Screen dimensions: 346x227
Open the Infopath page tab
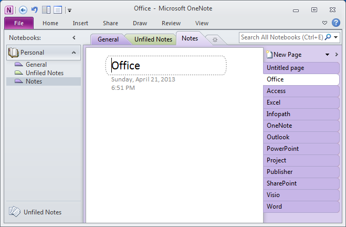[301, 114]
